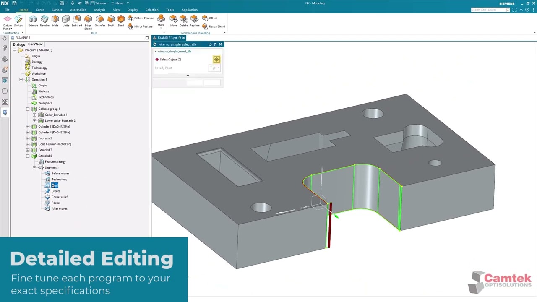Expand the dialog's collapsed section arrow
Image resolution: width=537 pixels, height=302 pixels.
[188, 76]
